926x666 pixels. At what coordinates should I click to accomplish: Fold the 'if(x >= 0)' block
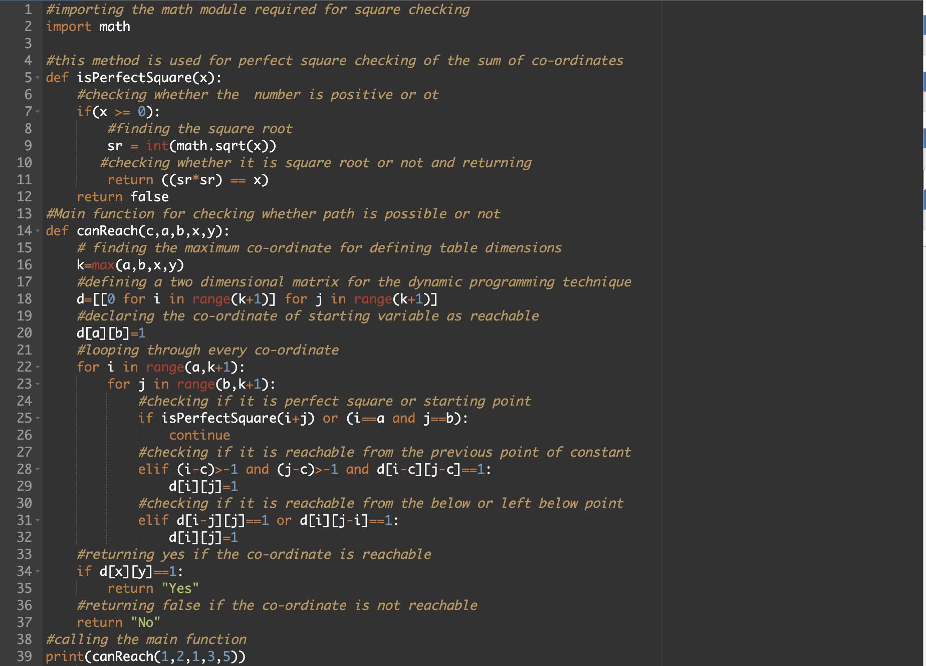38,112
